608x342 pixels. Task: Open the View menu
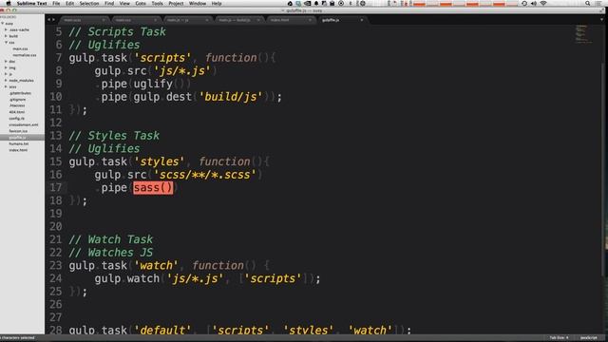click(x=124, y=4)
